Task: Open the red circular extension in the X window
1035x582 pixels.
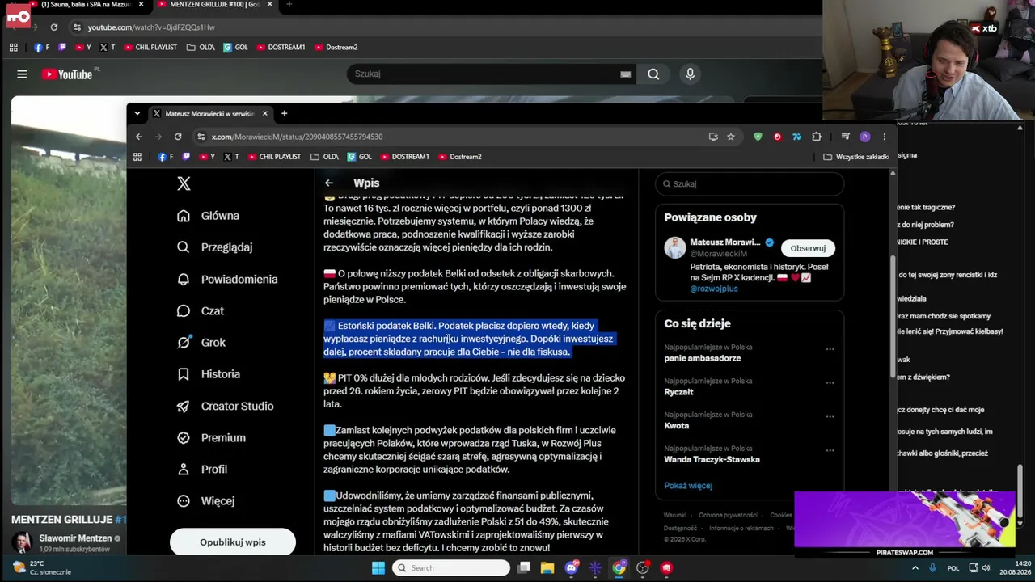Action: pyautogui.click(x=777, y=137)
